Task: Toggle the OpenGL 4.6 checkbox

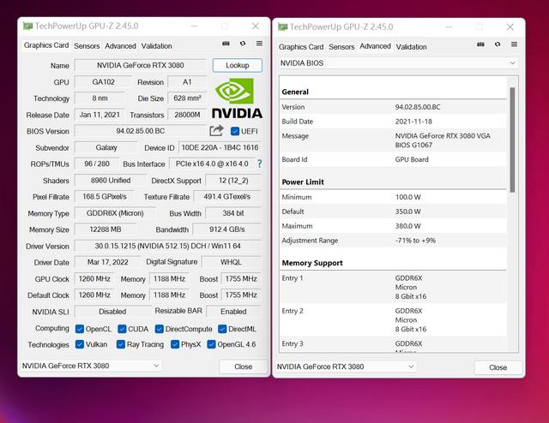Action: pos(211,344)
